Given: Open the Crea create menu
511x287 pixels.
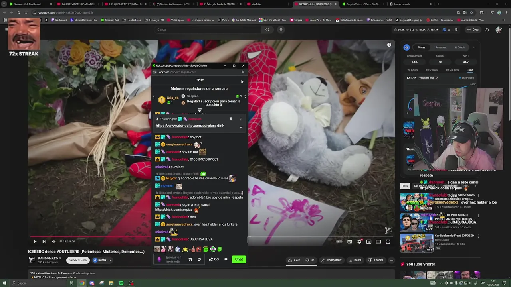Looking at the screenshot, I should coord(473,29).
